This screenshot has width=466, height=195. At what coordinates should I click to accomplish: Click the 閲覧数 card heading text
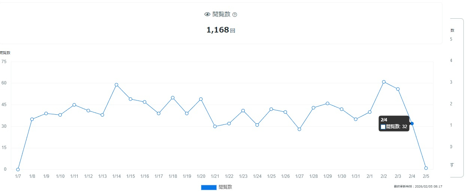coord(221,15)
